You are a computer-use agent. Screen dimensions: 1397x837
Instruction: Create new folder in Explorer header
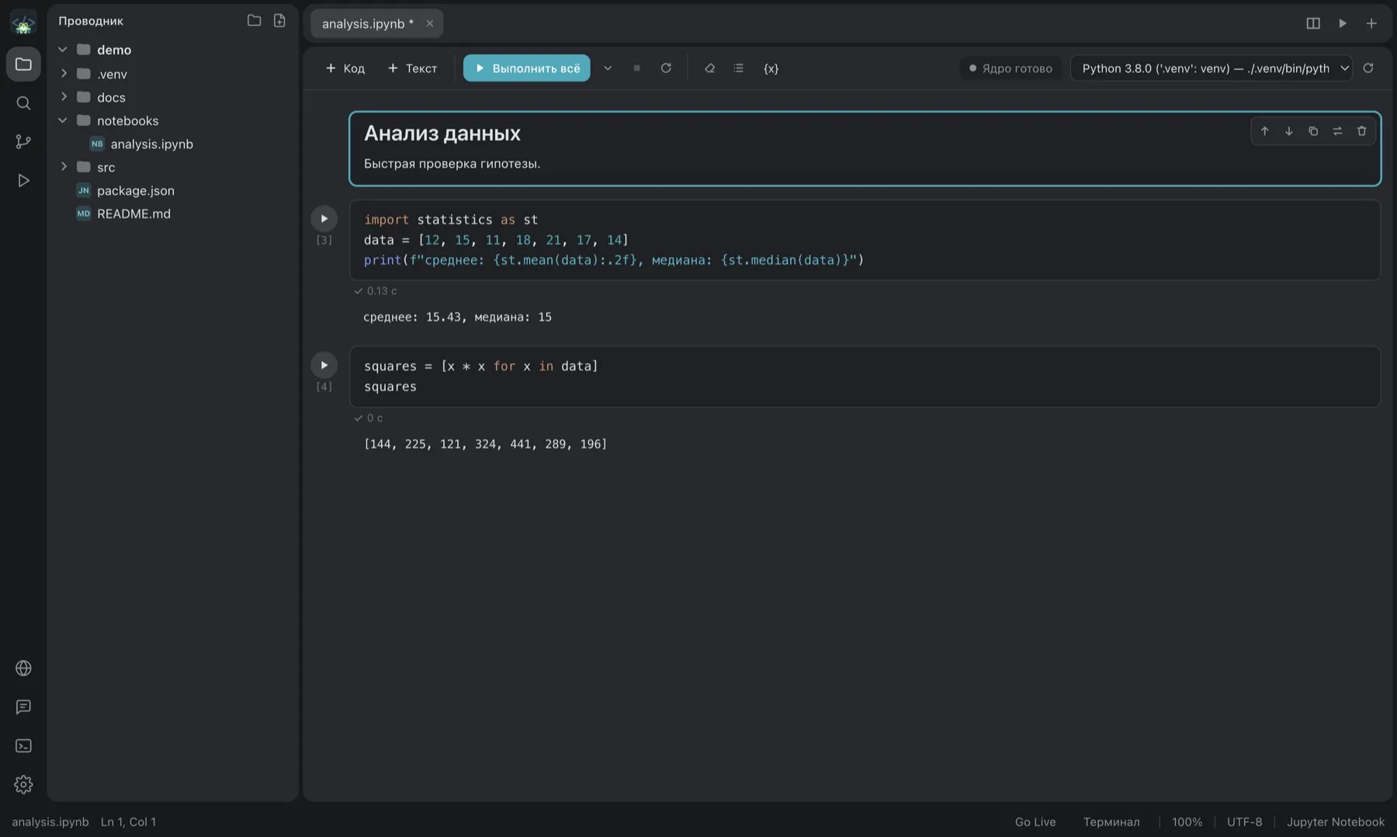(254, 21)
